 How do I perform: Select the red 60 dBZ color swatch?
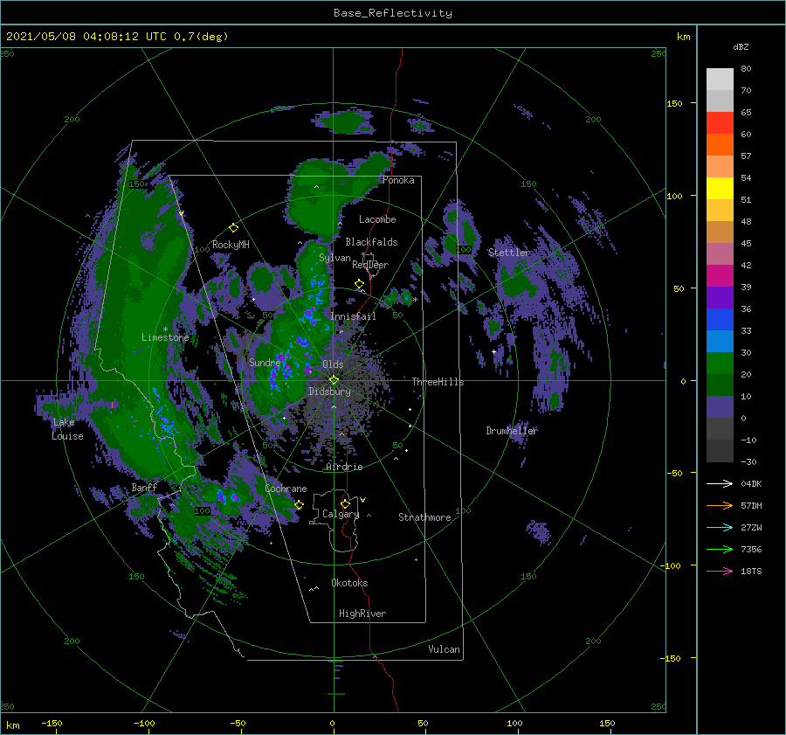(x=720, y=123)
